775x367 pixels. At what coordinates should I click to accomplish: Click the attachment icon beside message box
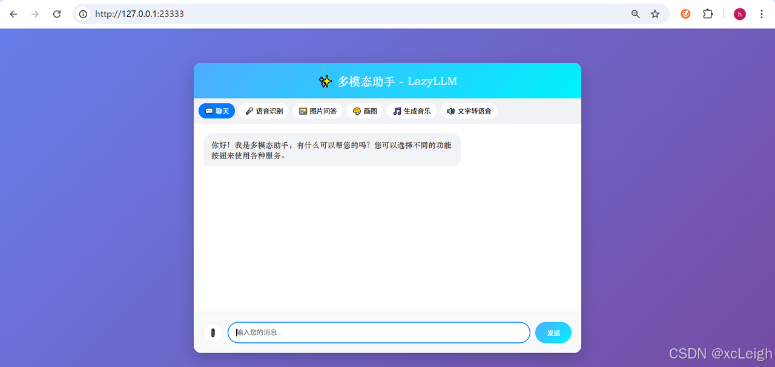point(213,333)
